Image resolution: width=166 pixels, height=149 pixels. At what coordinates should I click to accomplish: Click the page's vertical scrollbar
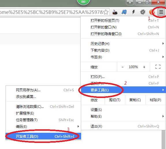coord(164,139)
